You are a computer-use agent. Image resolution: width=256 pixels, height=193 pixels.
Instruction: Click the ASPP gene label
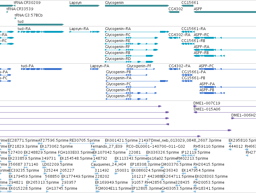click(198, 9)
